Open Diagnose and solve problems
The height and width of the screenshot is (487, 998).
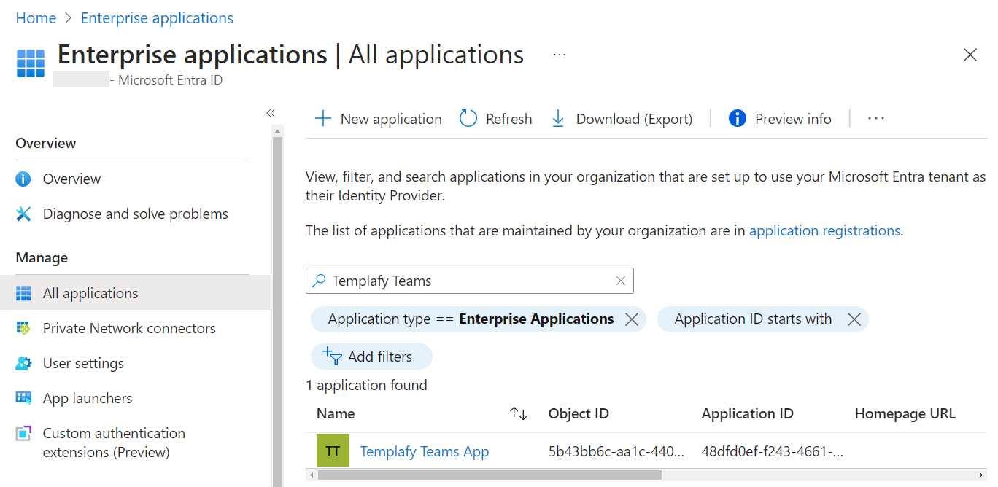[135, 213]
